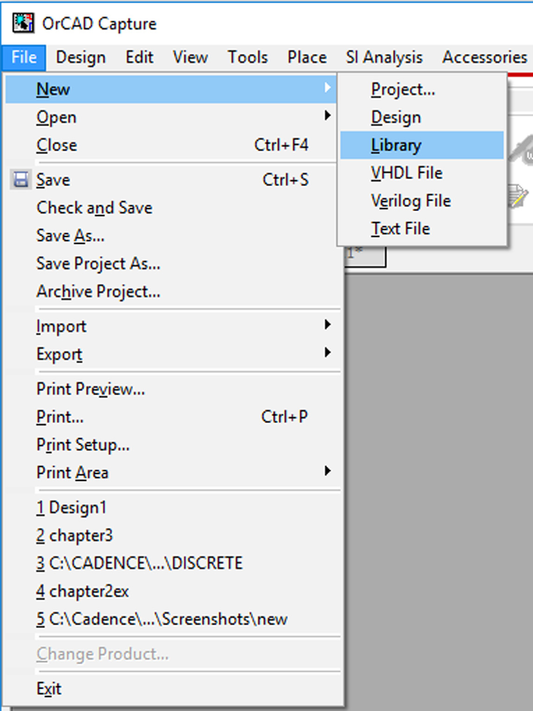Click the Save floppy disk icon
Image resolution: width=533 pixels, height=711 pixels.
point(21,180)
